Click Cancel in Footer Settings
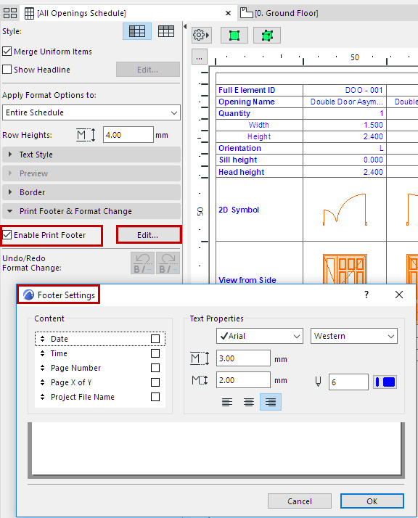Image resolution: width=418 pixels, height=518 pixels. tap(300, 501)
